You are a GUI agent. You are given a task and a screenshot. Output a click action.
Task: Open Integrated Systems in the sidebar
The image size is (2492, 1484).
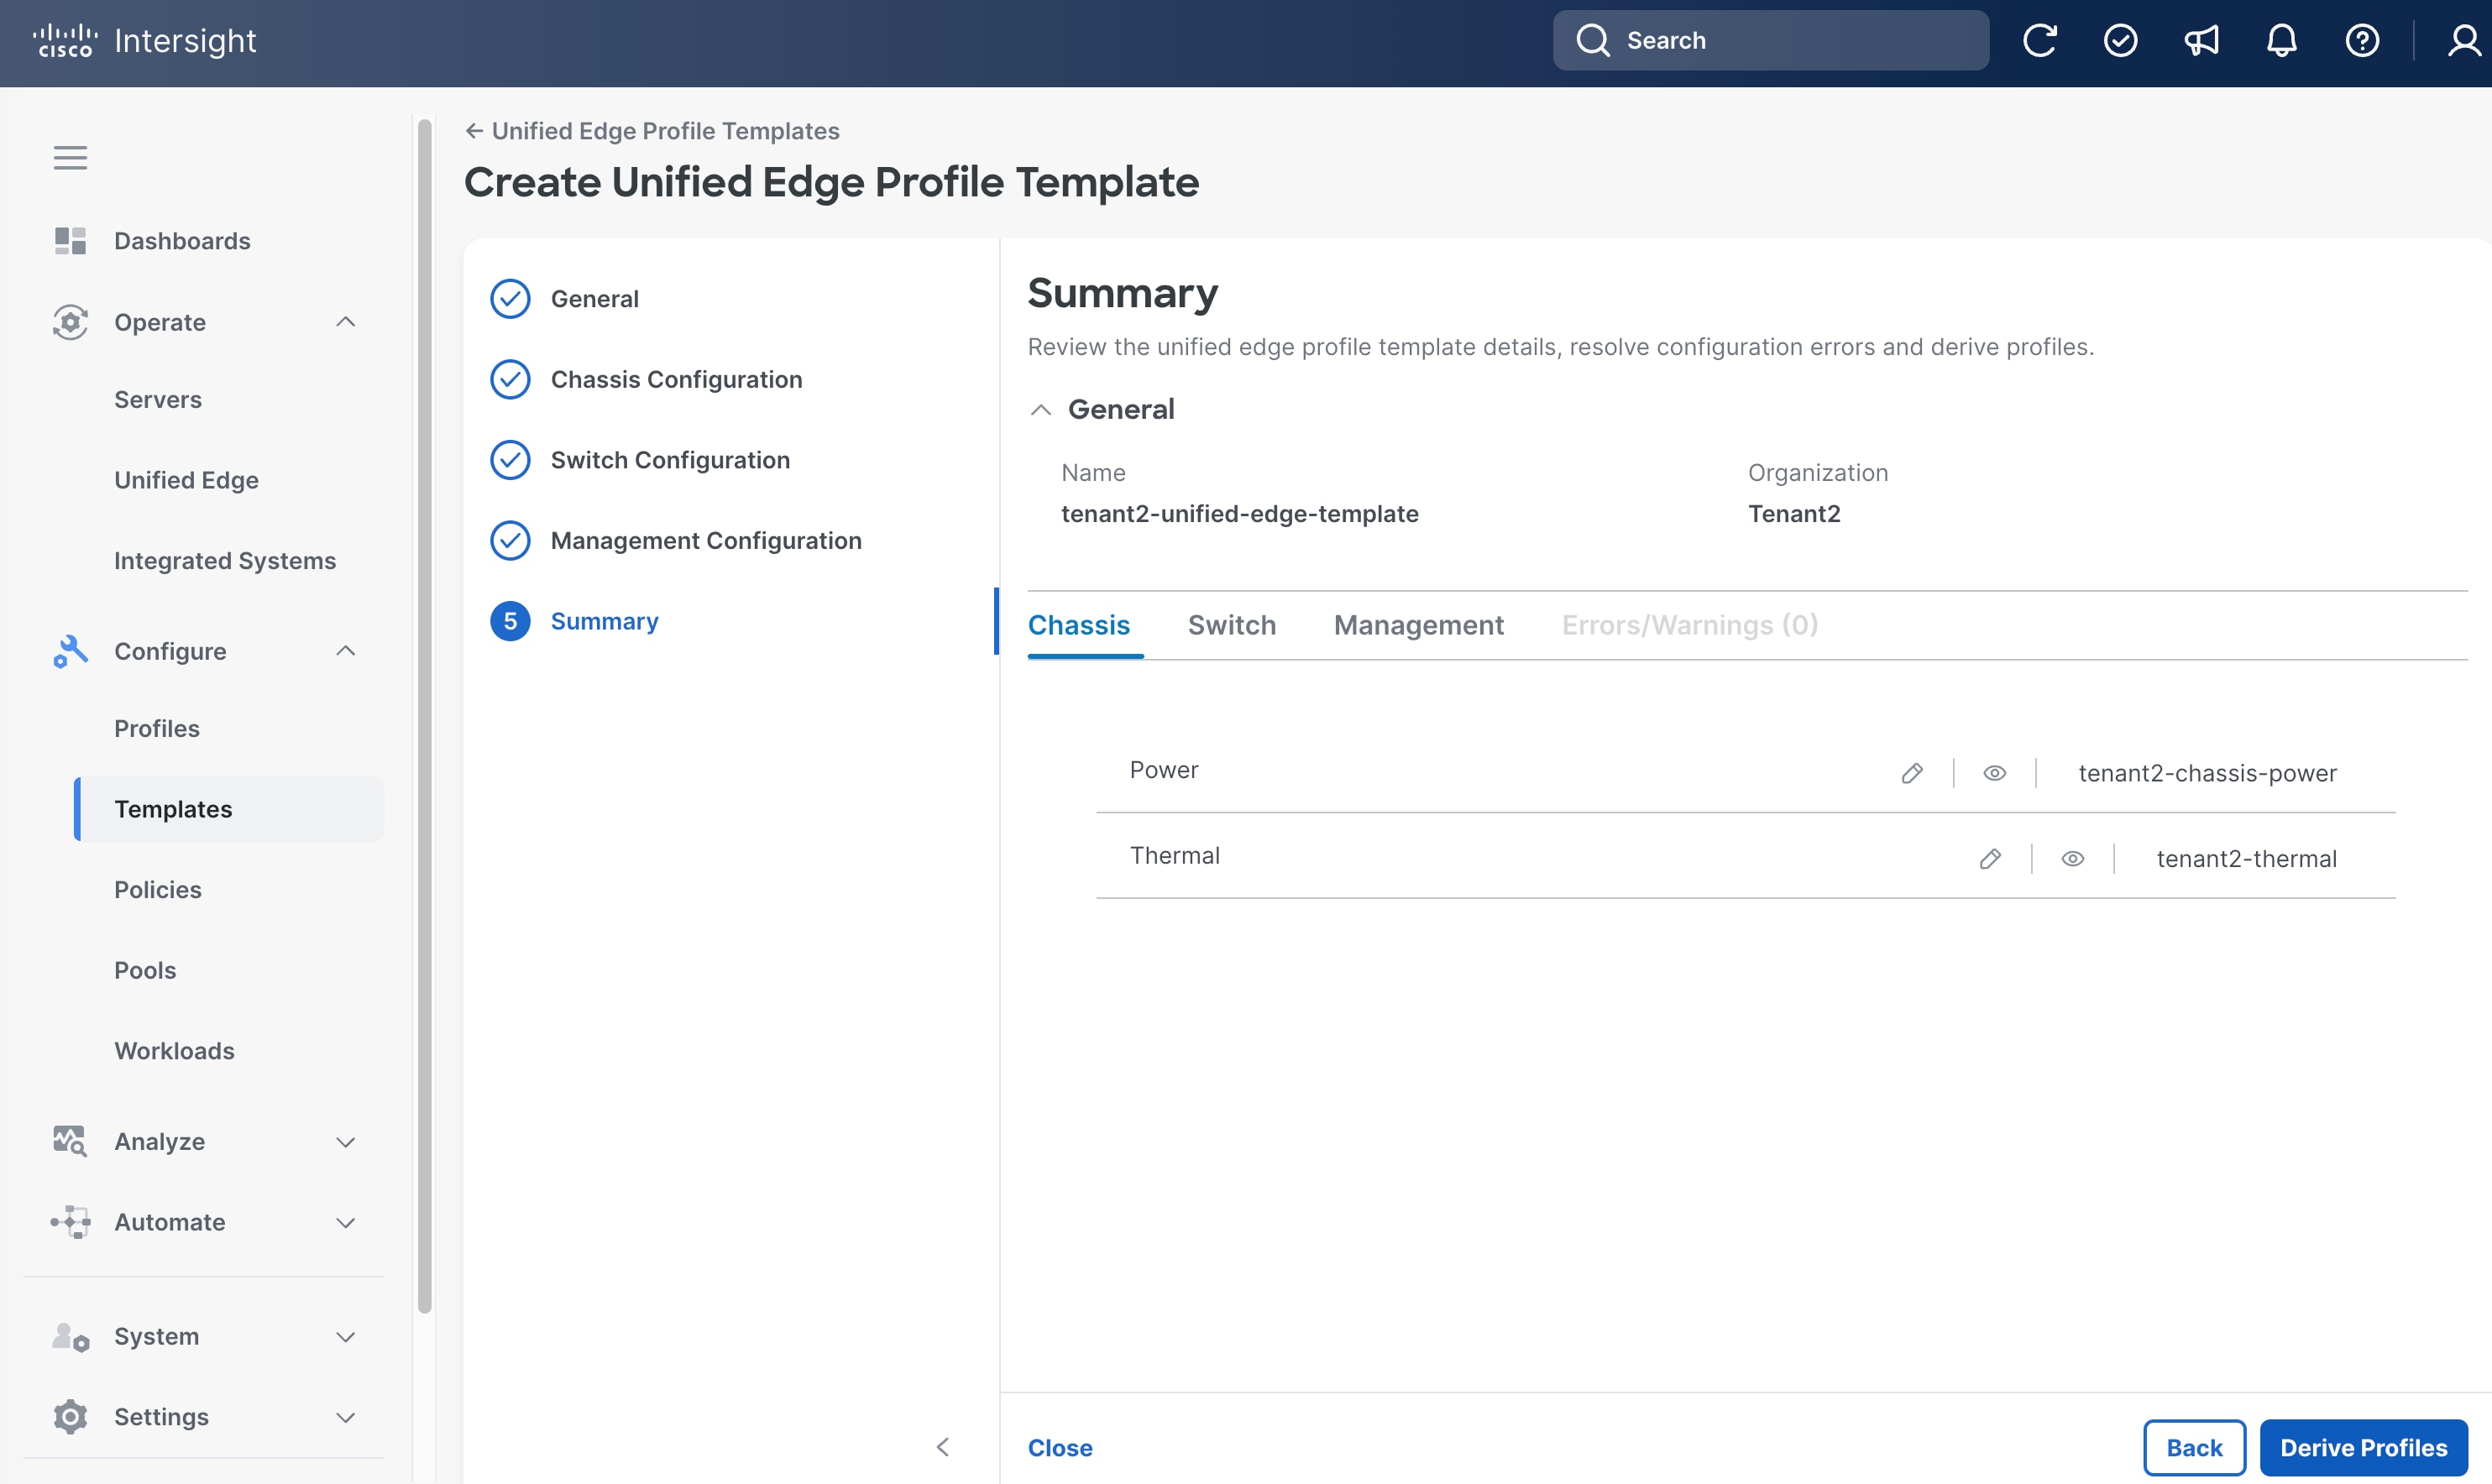tap(225, 561)
